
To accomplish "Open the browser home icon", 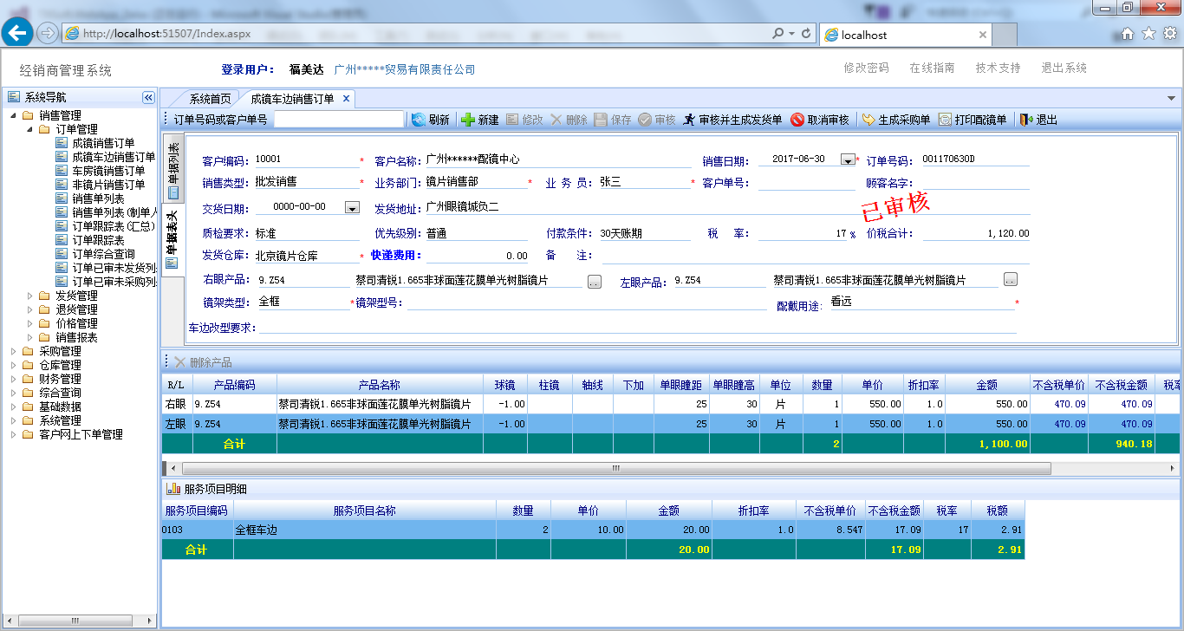I will point(1128,34).
